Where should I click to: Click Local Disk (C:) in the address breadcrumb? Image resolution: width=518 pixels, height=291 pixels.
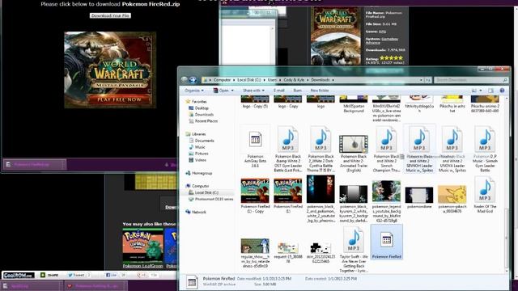point(248,80)
